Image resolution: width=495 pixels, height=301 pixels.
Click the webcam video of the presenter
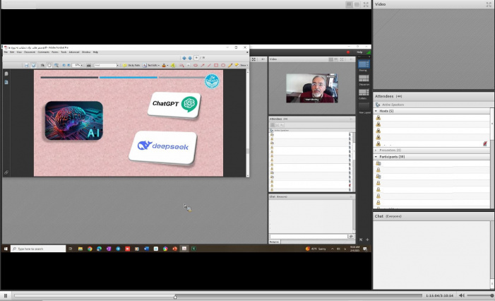tap(312, 88)
